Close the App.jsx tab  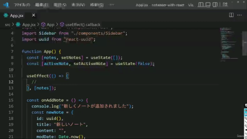tap(34, 15)
